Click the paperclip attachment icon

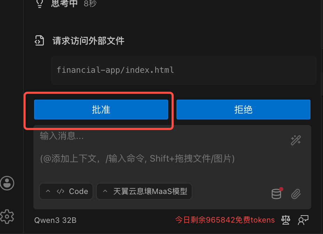[x=296, y=194]
